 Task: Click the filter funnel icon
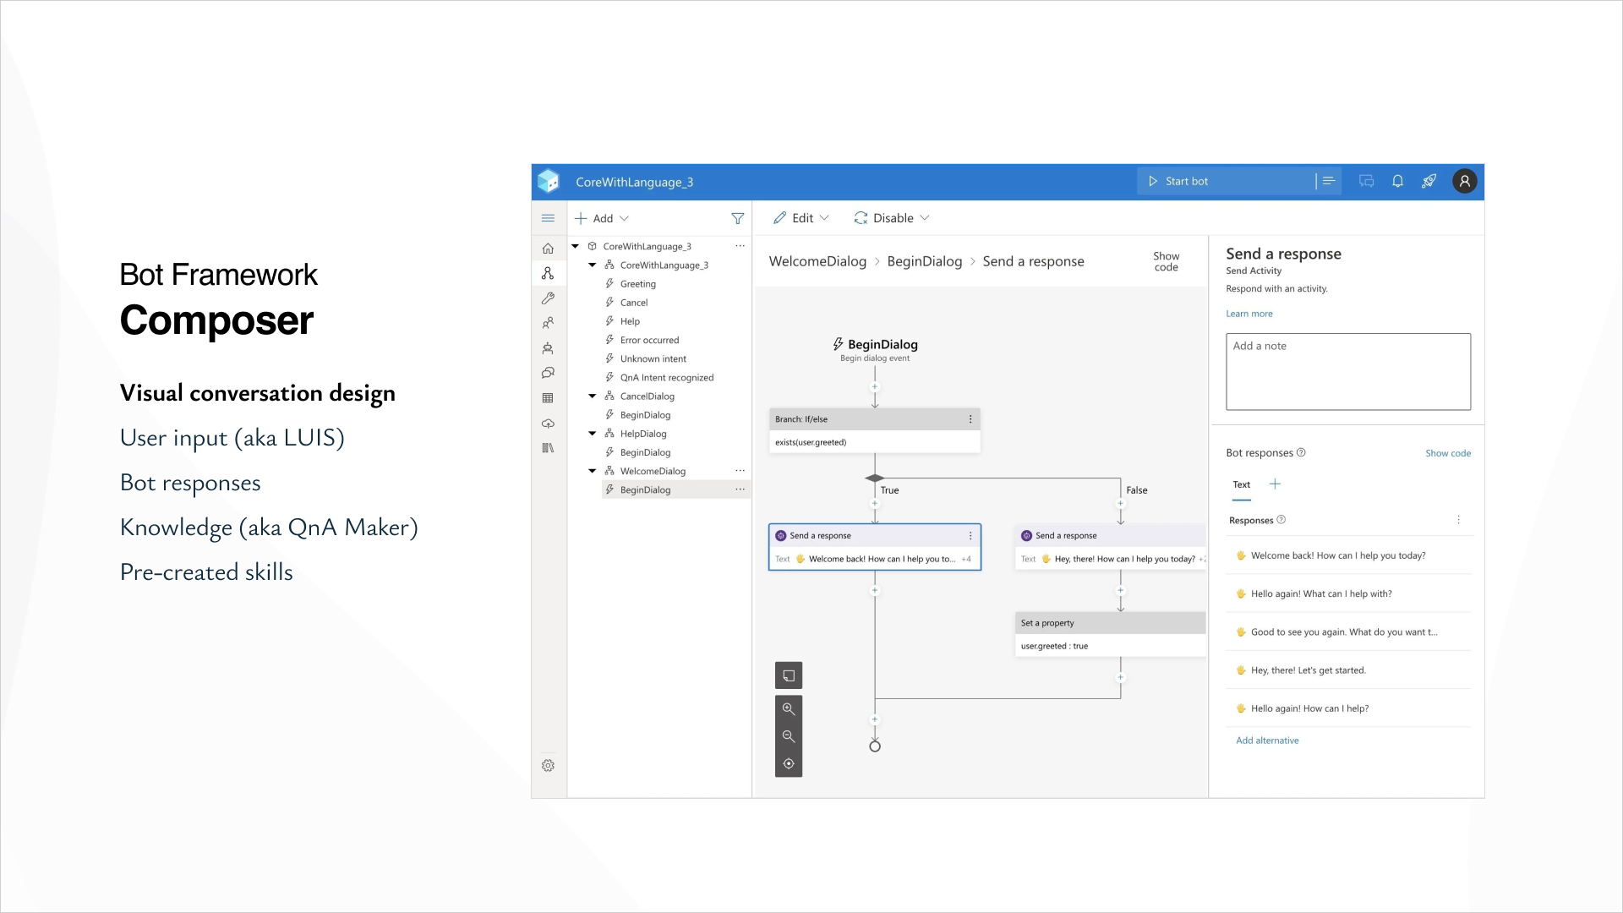pyautogui.click(x=737, y=218)
